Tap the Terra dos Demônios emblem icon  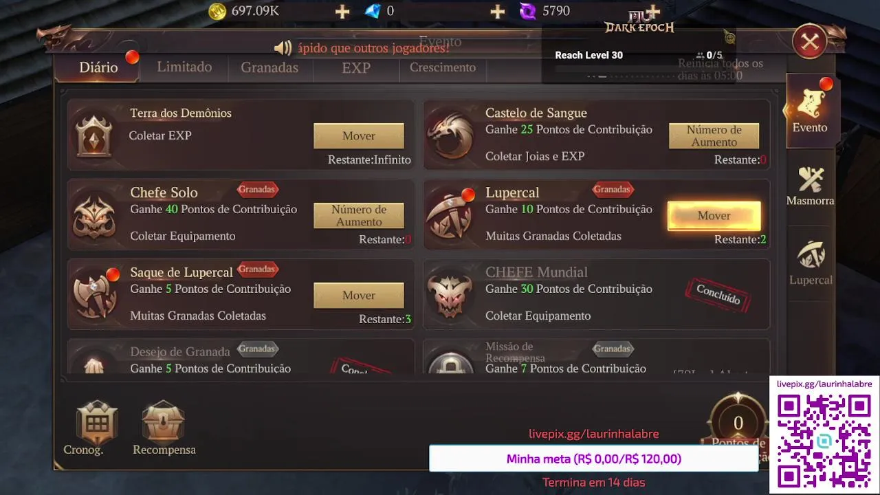94,136
